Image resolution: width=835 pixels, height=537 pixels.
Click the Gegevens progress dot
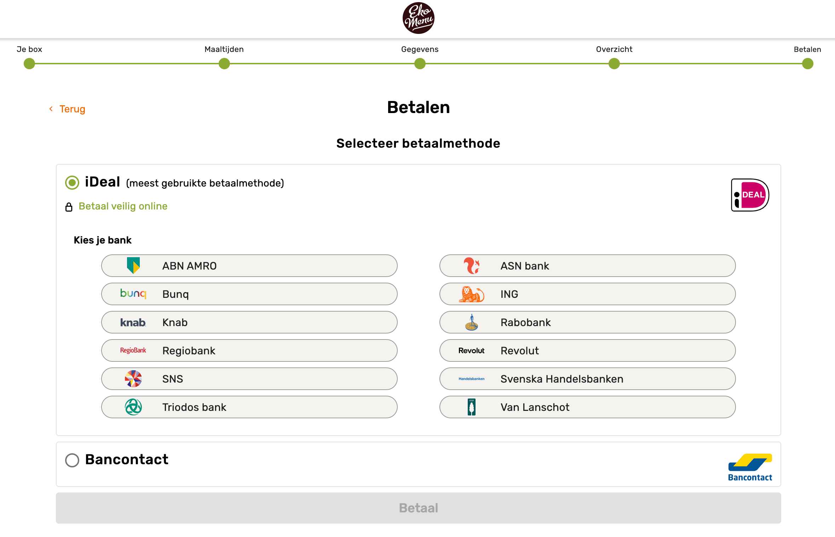(420, 64)
